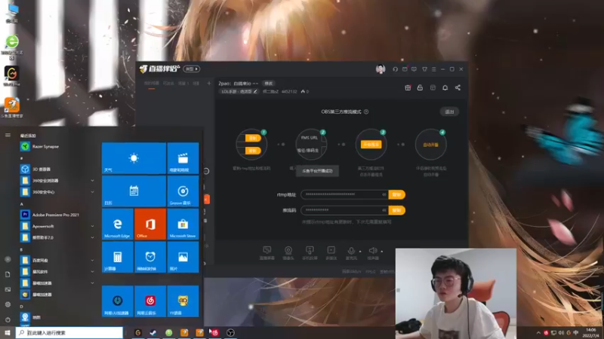Click the notification bell icon
Screen dimensions: 604x339
tap(445, 87)
